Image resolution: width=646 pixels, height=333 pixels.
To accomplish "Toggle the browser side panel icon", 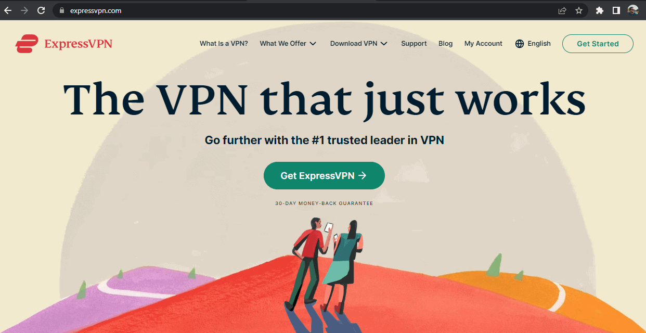I will click(x=616, y=10).
